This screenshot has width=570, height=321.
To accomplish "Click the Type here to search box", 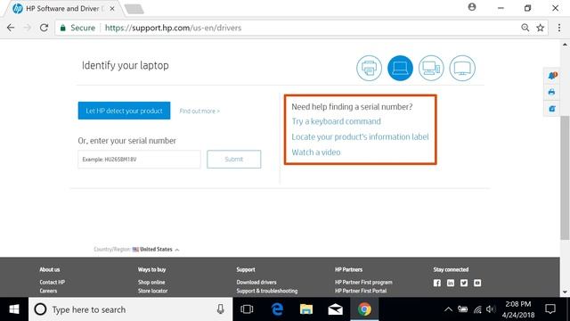I will 131,309.
